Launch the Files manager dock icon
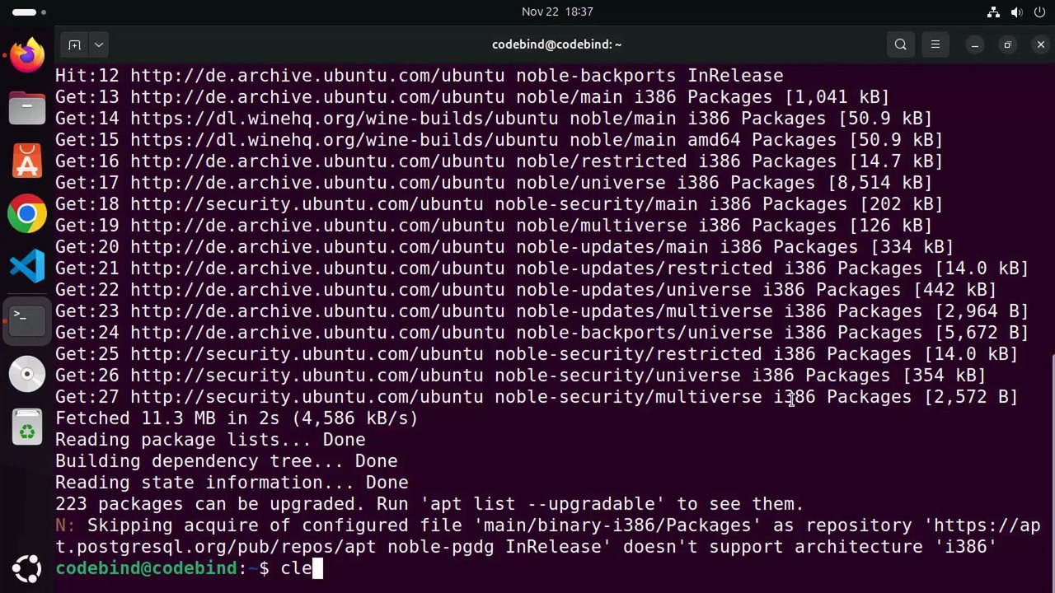The width and height of the screenshot is (1055, 593). (x=27, y=108)
